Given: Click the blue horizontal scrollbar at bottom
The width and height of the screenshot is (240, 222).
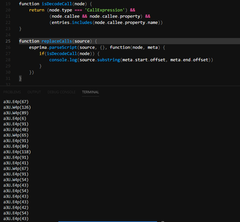Looking at the screenshot, I should click(107, 221).
